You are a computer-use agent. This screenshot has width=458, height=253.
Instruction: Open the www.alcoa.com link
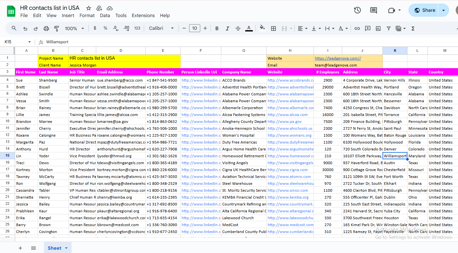point(288,115)
